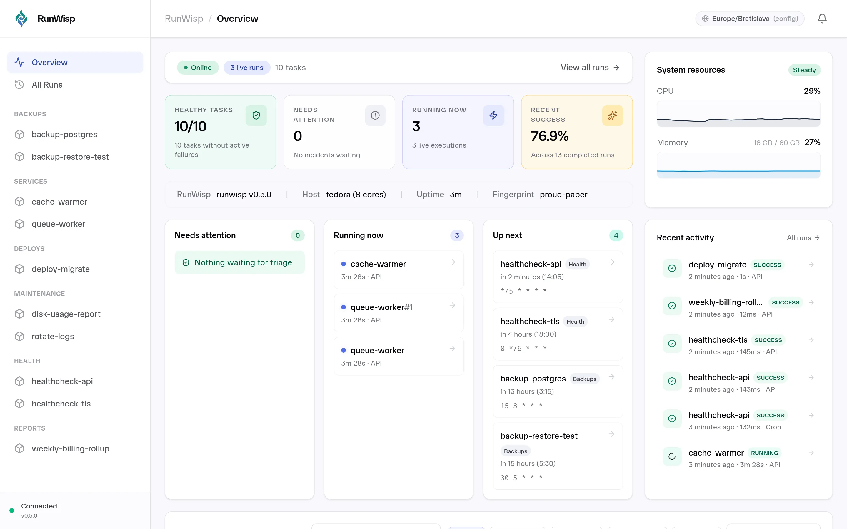Go to Overview in the sidebar
847x529 pixels.
[75, 62]
